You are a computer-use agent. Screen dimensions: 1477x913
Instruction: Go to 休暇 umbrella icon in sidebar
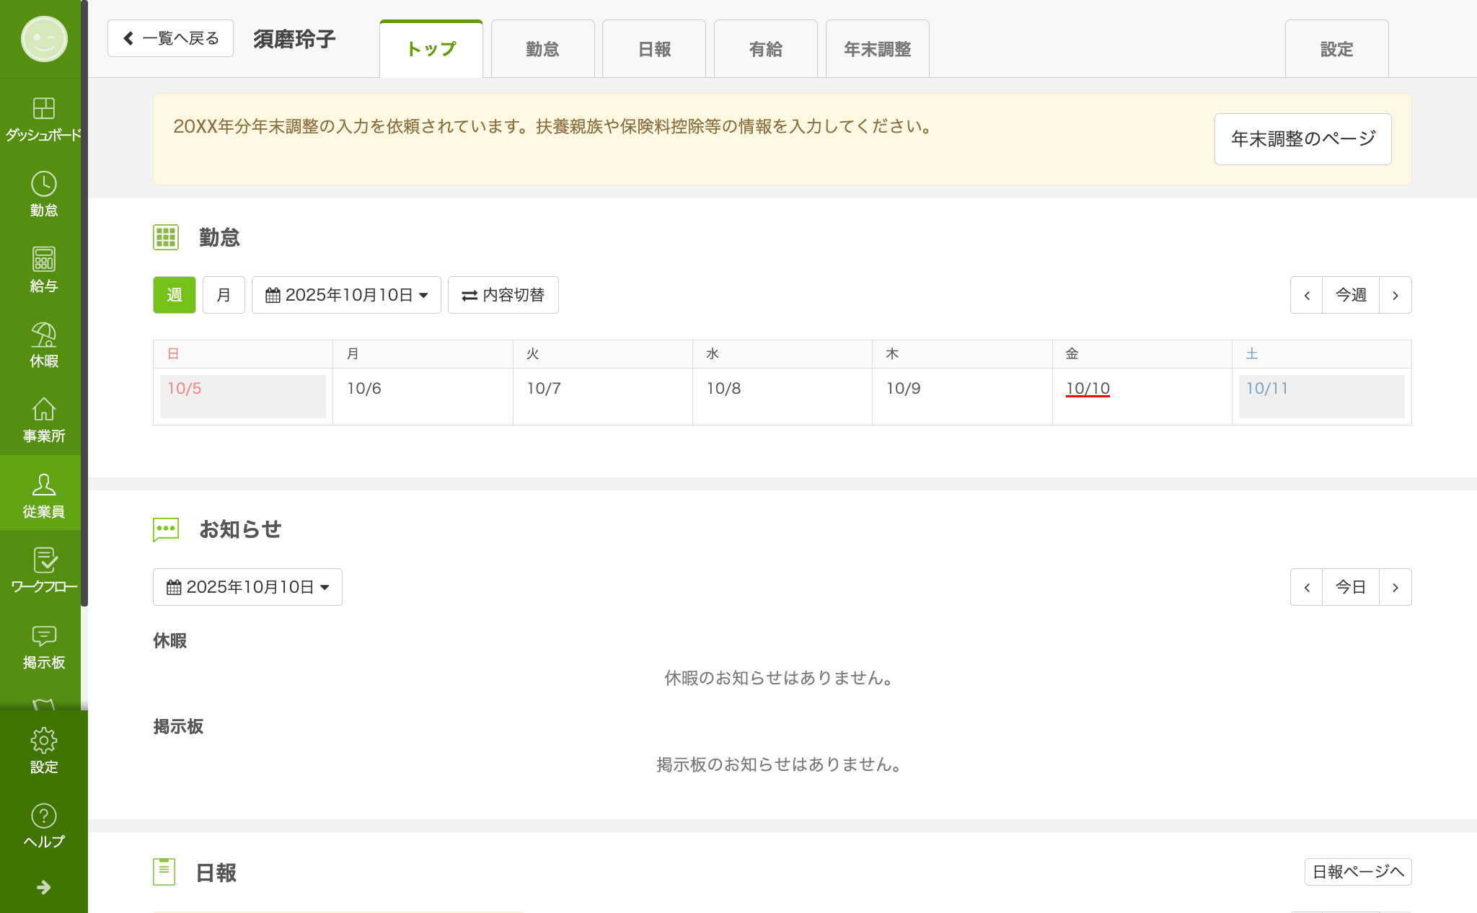pos(43,344)
